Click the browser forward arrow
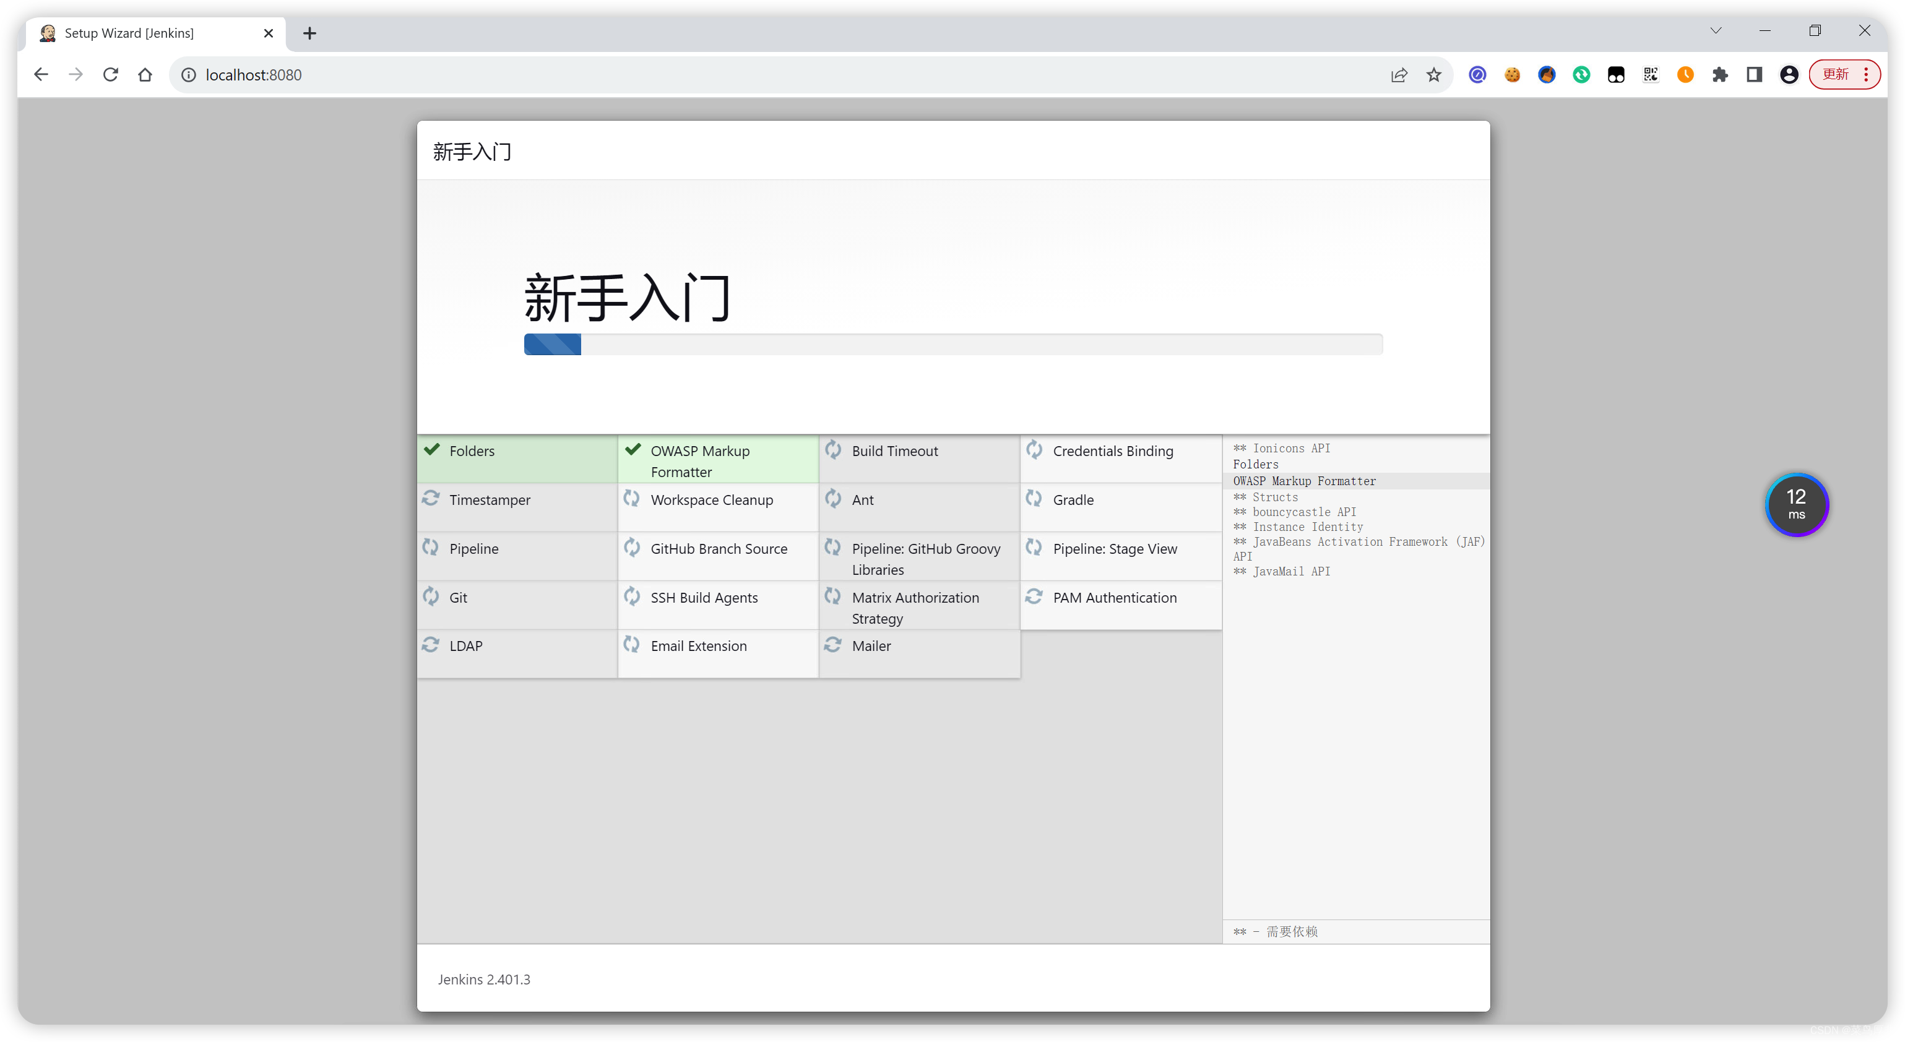This screenshot has width=1905, height=1042. [x=76, y=75]
